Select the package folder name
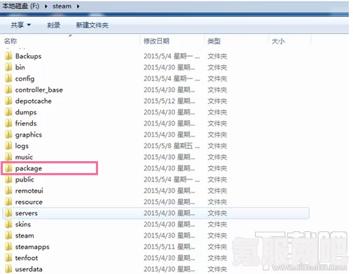The image size is (353, 274). coord(29,168)
